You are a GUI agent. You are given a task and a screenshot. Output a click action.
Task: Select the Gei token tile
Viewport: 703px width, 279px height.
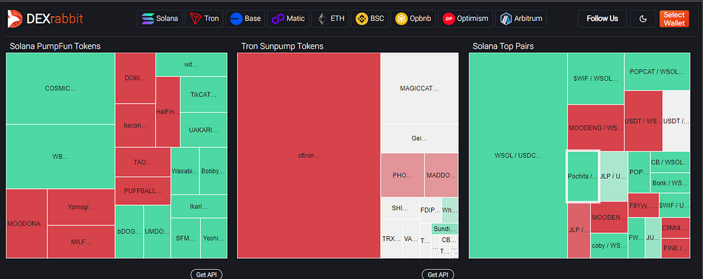pos(420,138)
